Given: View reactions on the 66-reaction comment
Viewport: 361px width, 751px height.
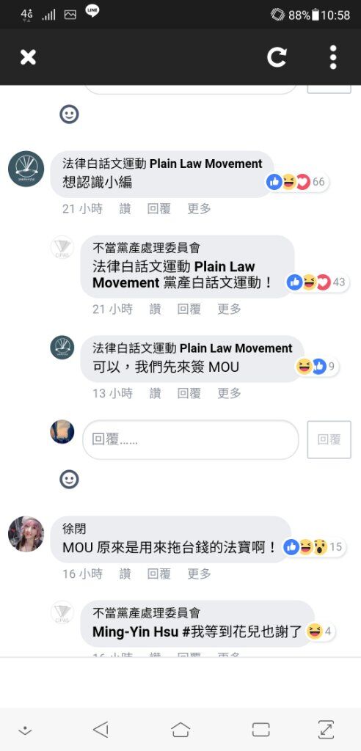Looking at the screenshot, I should pos(297,182).
